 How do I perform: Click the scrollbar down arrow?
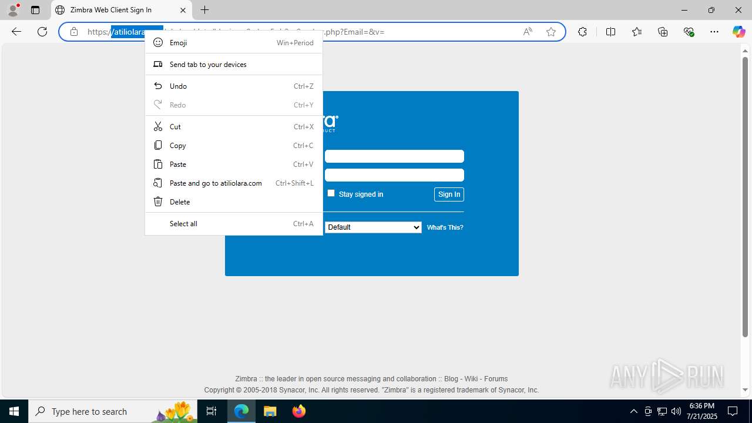pyautogui.click(x=745, y=390)
